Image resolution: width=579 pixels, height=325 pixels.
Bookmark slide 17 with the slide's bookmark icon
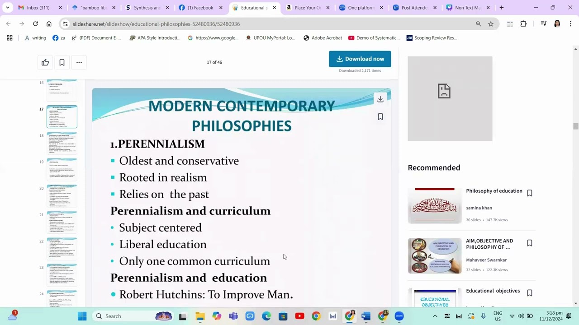click(x=380, y=116)
